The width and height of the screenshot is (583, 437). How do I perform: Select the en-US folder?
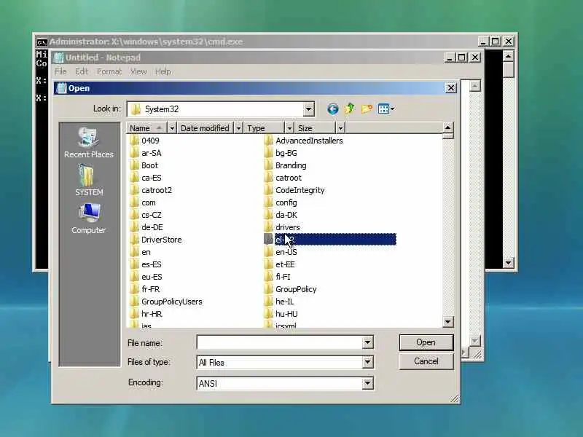pos(281,252)
